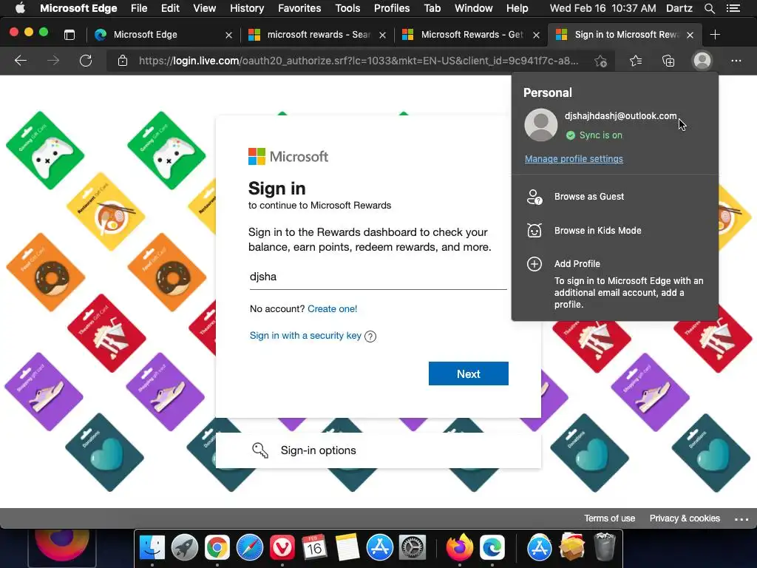
Task: Open Trash from the dock
Action: point(604,547)
